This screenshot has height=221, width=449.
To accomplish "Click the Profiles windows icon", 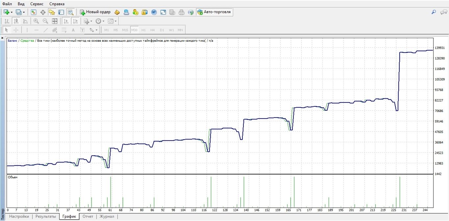I will [18, 12].
